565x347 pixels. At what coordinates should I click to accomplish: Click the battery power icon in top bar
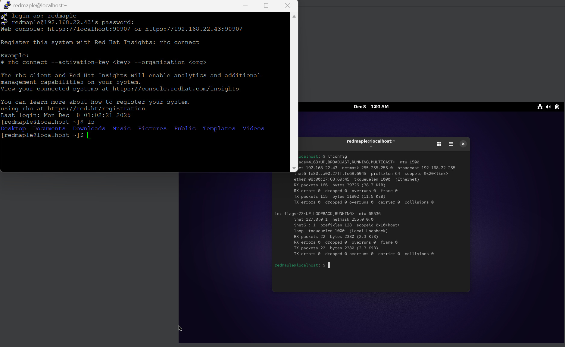click(557, 107)
